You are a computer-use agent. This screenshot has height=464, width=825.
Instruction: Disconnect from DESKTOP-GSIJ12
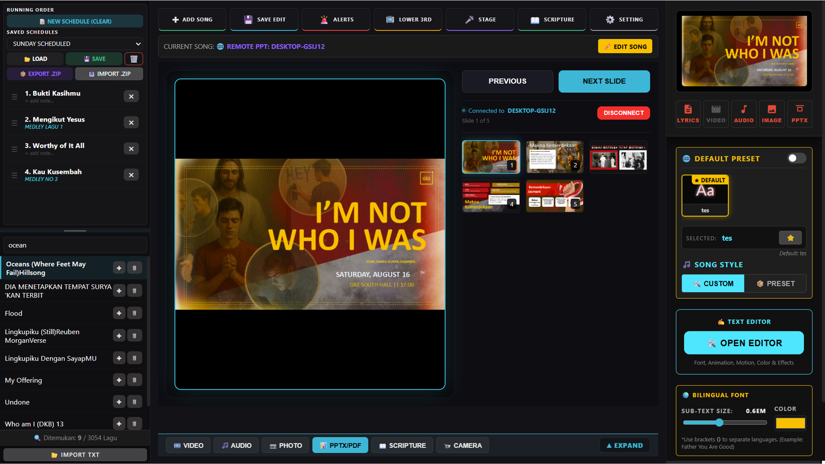[x=624, y=113]
